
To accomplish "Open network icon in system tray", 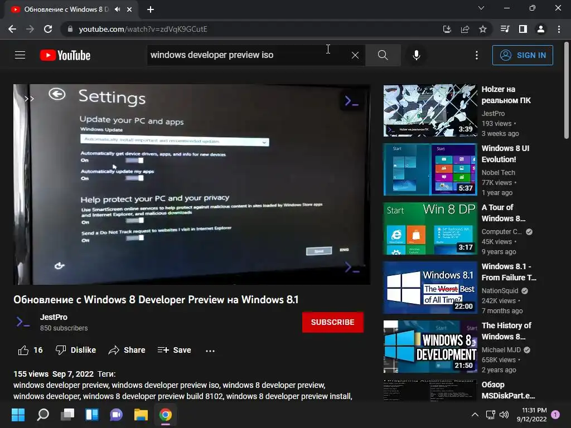I will pyautogui.click(x=490, y=415).
